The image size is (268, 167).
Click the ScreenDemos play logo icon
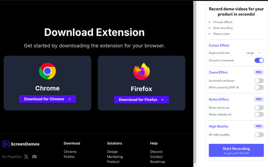(x=5, y=144)
